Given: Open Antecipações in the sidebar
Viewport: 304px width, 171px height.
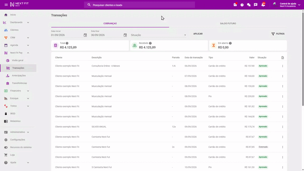Looking at the screenshot, I should coord(18,76).
